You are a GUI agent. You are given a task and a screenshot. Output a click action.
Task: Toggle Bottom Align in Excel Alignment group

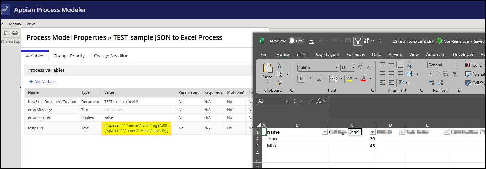pos(400,65)
